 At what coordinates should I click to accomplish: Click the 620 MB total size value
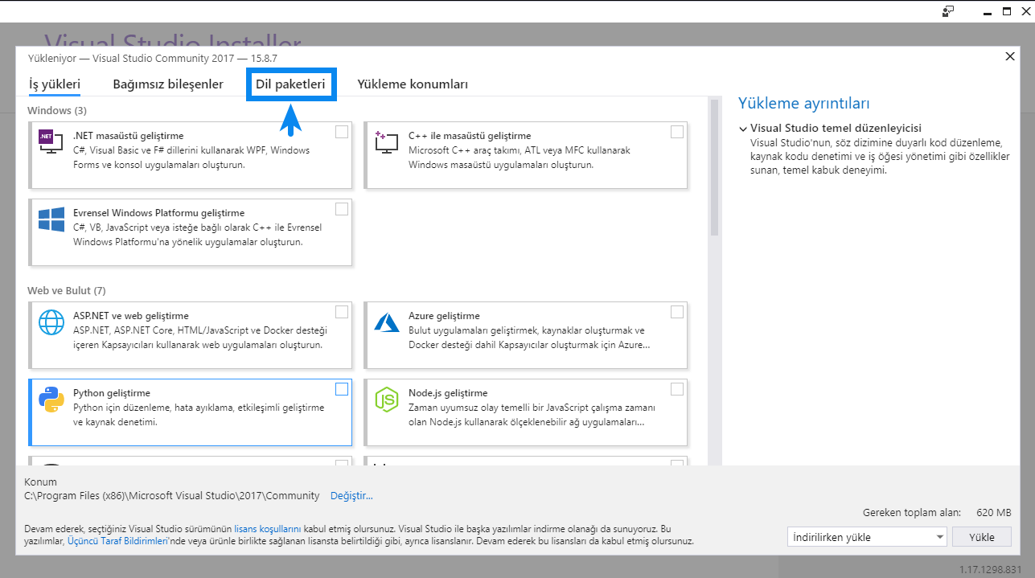(x=994, y=512)
